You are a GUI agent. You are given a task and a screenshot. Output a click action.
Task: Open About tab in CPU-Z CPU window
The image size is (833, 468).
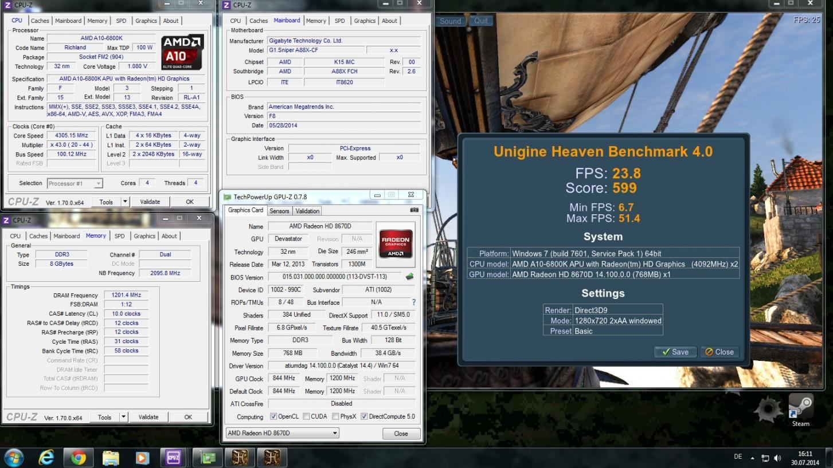click(171, 21)
